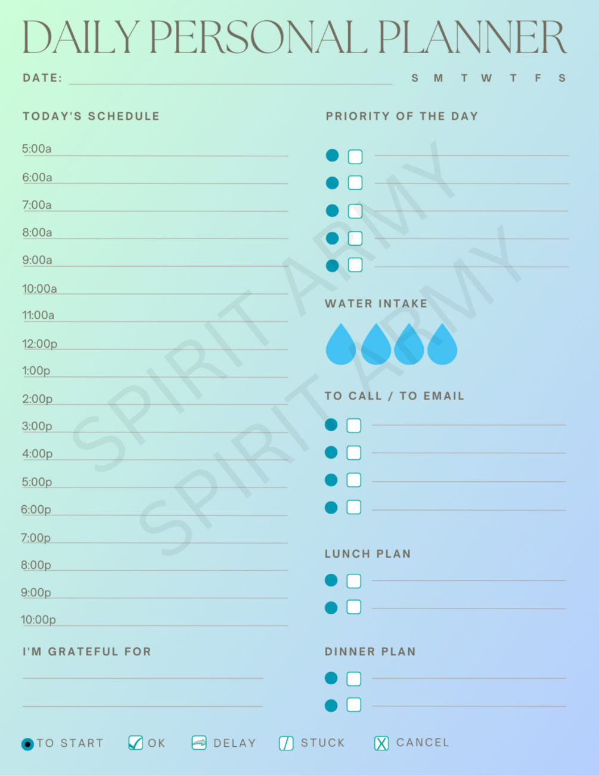The width and height of the screenshot is (599, 776).
Task: Check the last To Call / To Email checkbox
Action: (x=354, y=508)
